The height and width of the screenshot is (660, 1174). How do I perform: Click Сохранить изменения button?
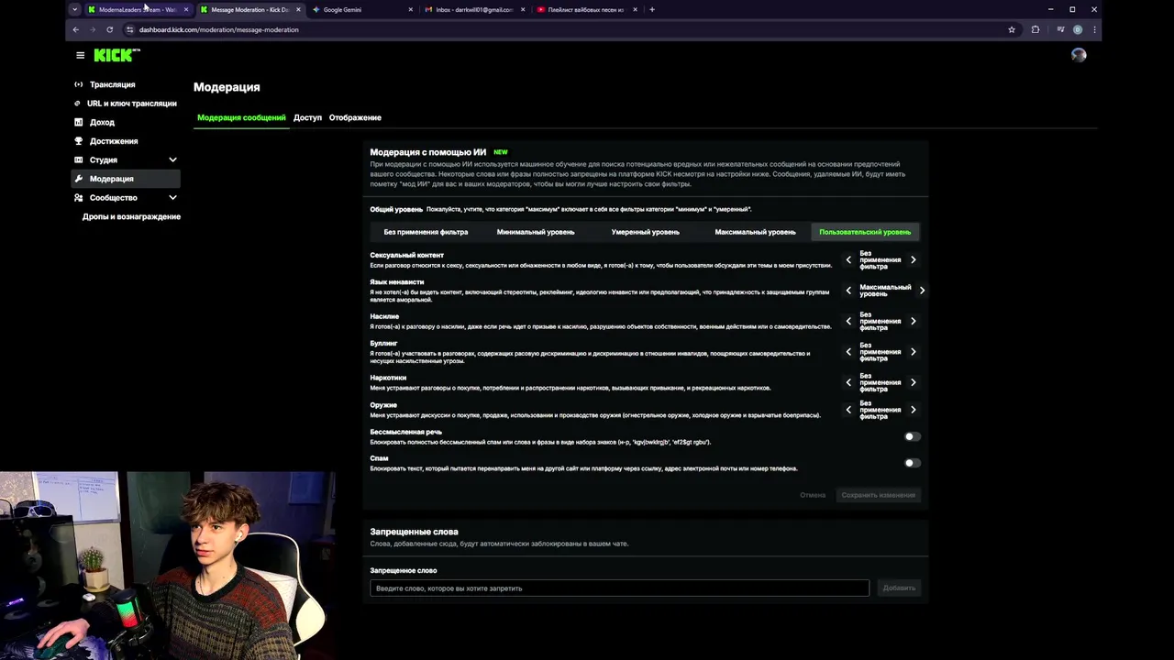click(x=879, y=495)
